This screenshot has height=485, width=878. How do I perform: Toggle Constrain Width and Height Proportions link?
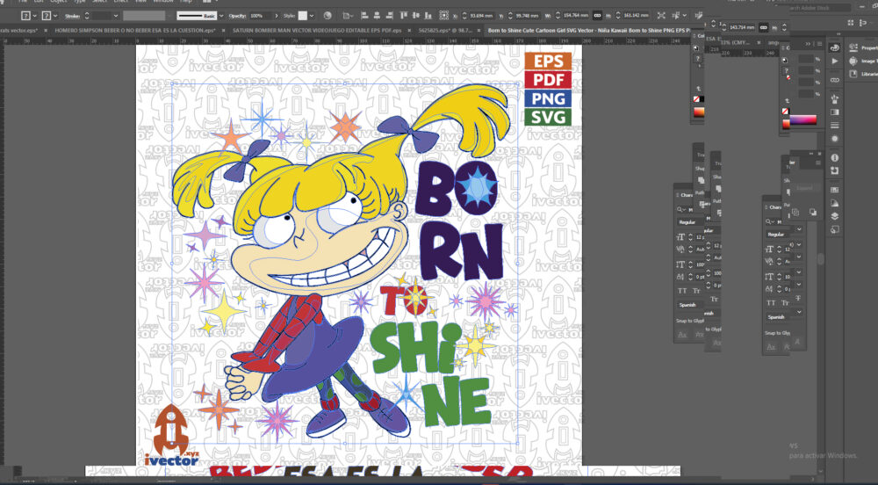click(597, 16)
